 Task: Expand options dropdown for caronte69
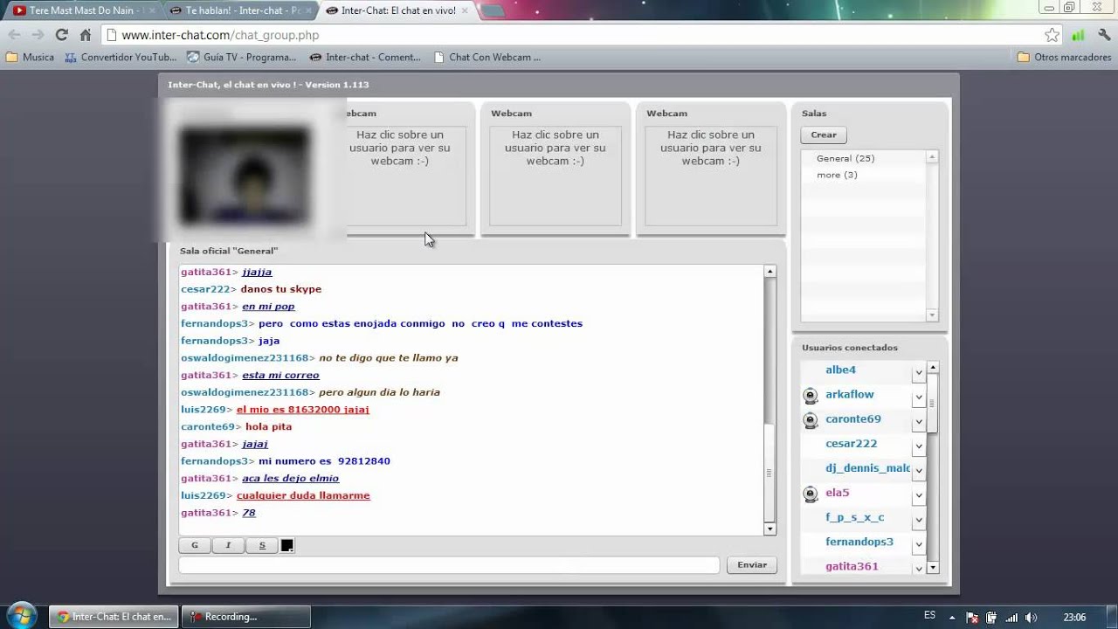[918, 422]
